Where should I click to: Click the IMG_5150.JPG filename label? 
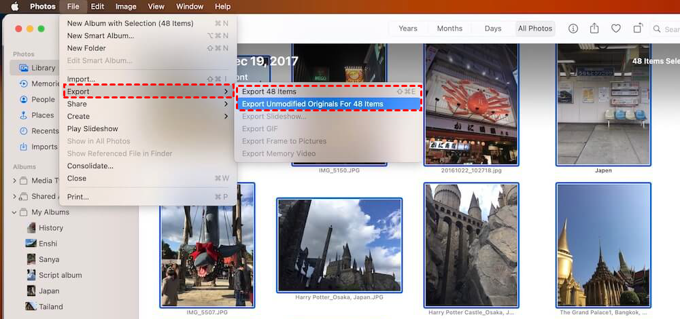click(x=339, y=170)
